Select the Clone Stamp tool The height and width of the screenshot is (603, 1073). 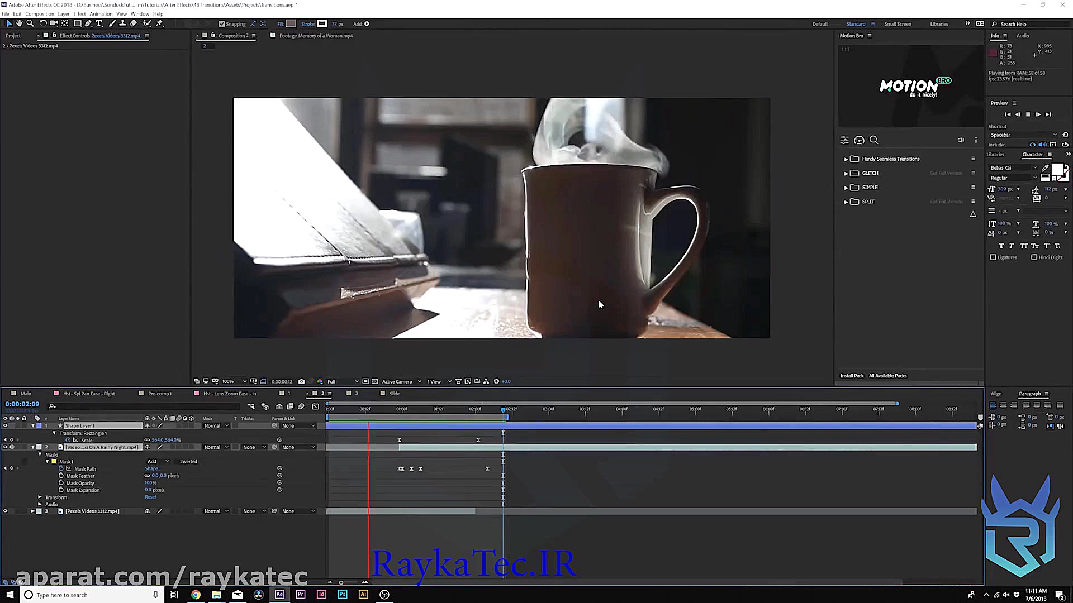(122, 23)
